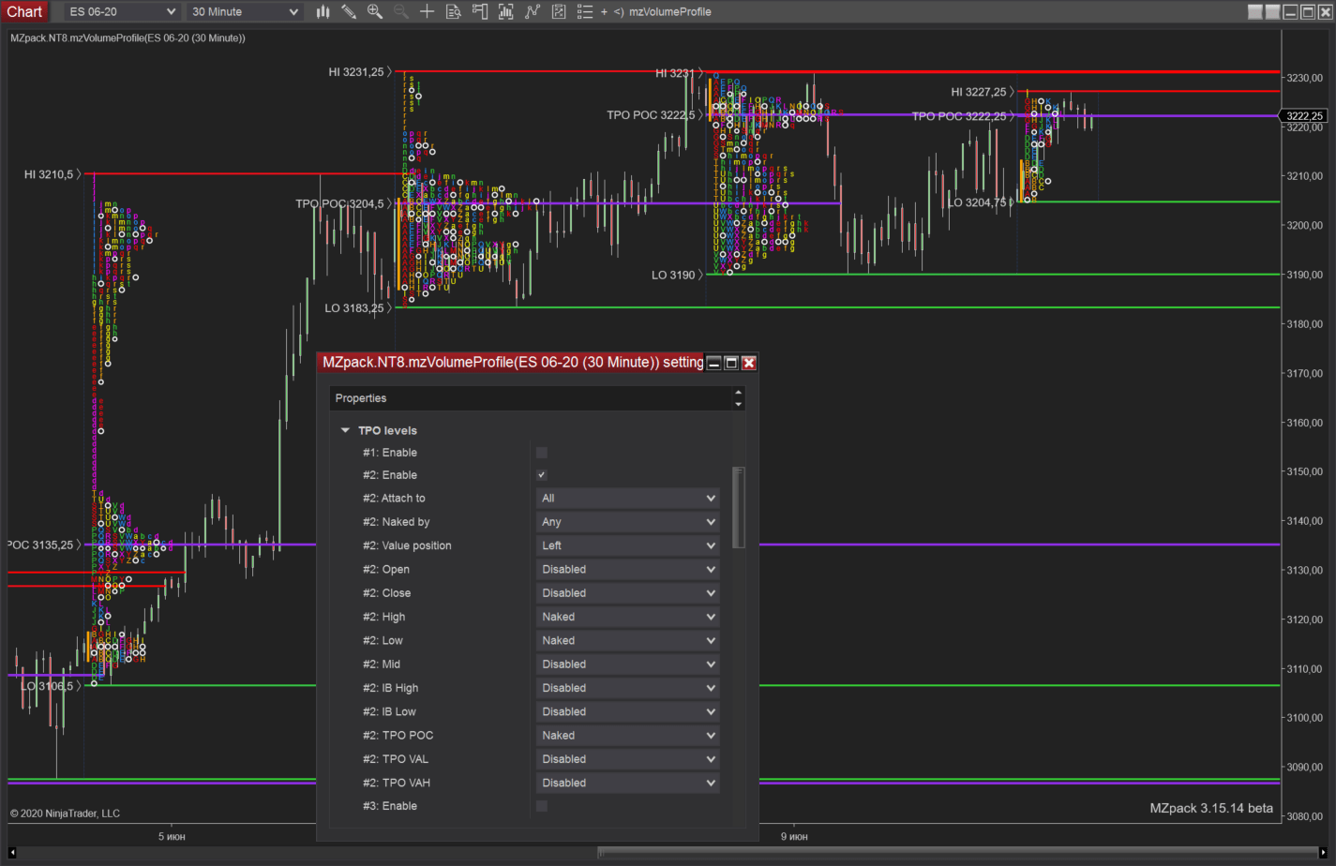Open the data series icon in toolbar
Viewport: 1336px width, 866px height.
[x=506, y=11]
